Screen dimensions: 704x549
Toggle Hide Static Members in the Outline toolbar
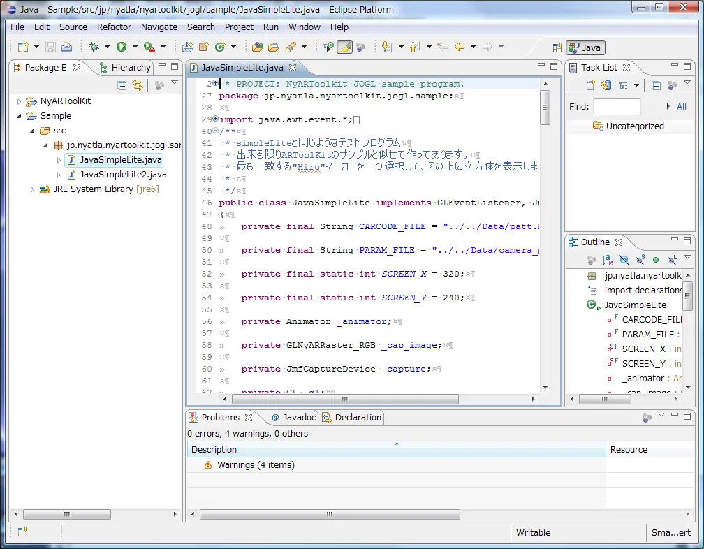(640, 259)
